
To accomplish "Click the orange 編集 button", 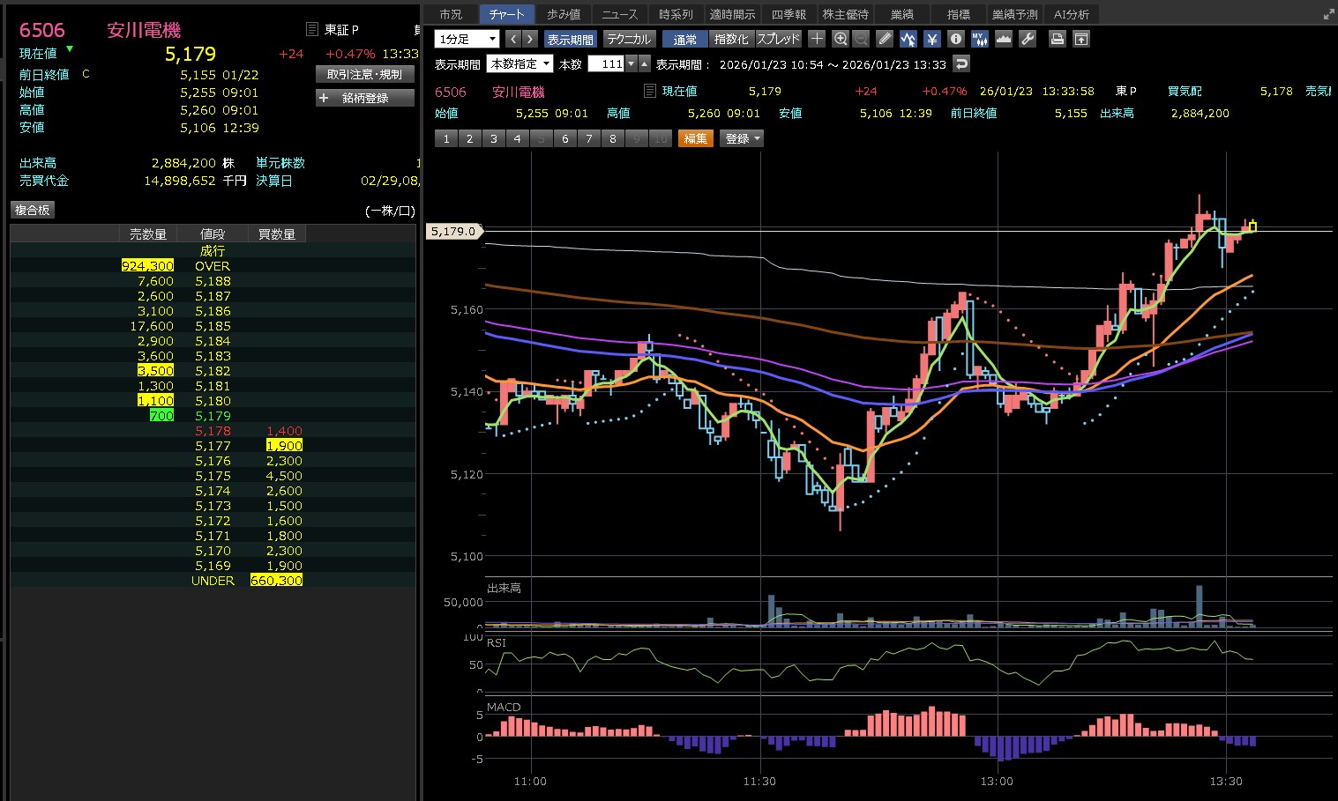I will click(695, 138).
